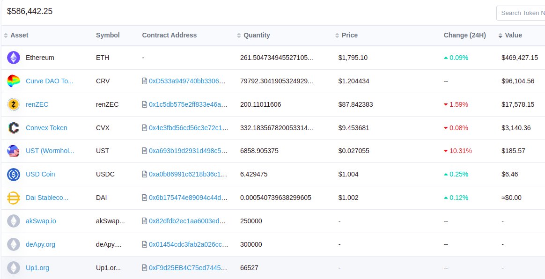Open the Dai Stablecoin token link
This screenshot has width=545, height=279.
click(47, 198)
